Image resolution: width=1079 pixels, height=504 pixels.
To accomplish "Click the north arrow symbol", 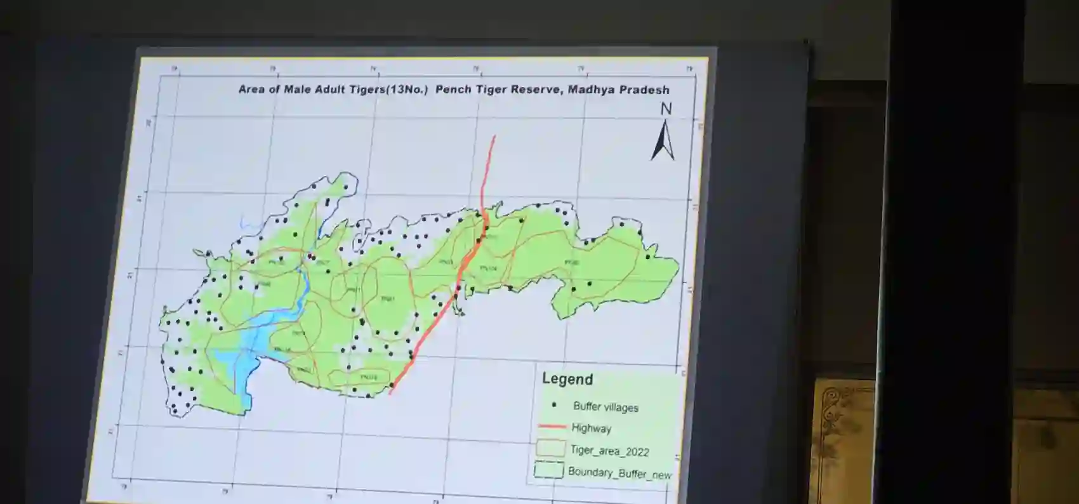I will pyautogui.click(x=663, y=140).
